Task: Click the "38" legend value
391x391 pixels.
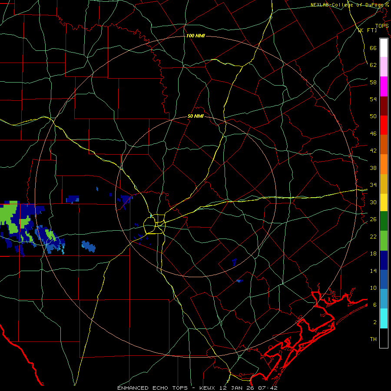Action: tap(373, 168)
